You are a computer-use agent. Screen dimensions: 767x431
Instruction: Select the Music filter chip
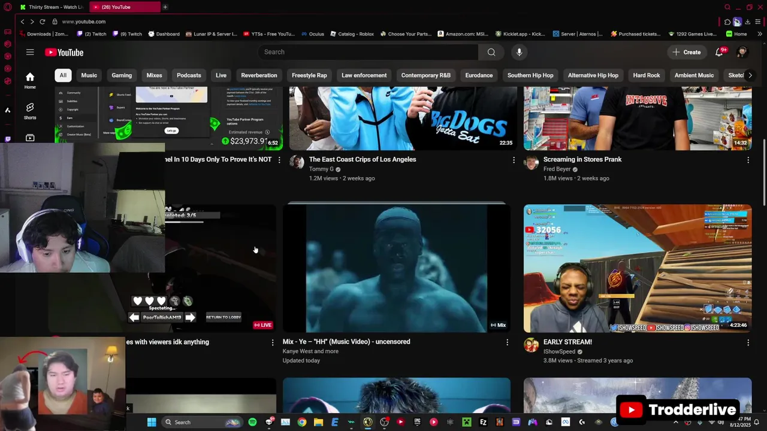pyautogui.click(x=89, y=75)
